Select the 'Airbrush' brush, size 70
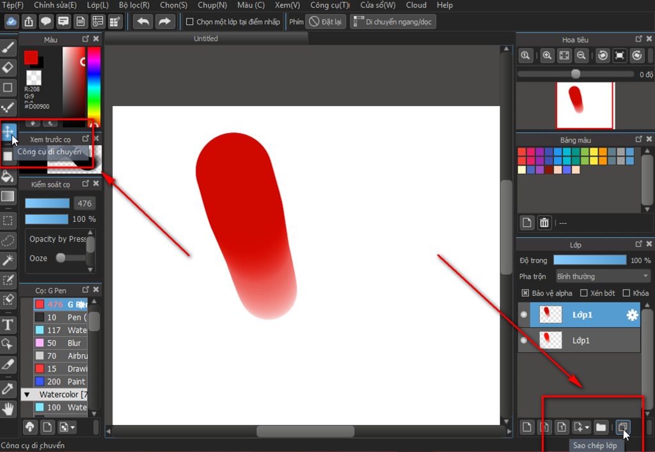The image size is (655, 452). pos(61,356)
